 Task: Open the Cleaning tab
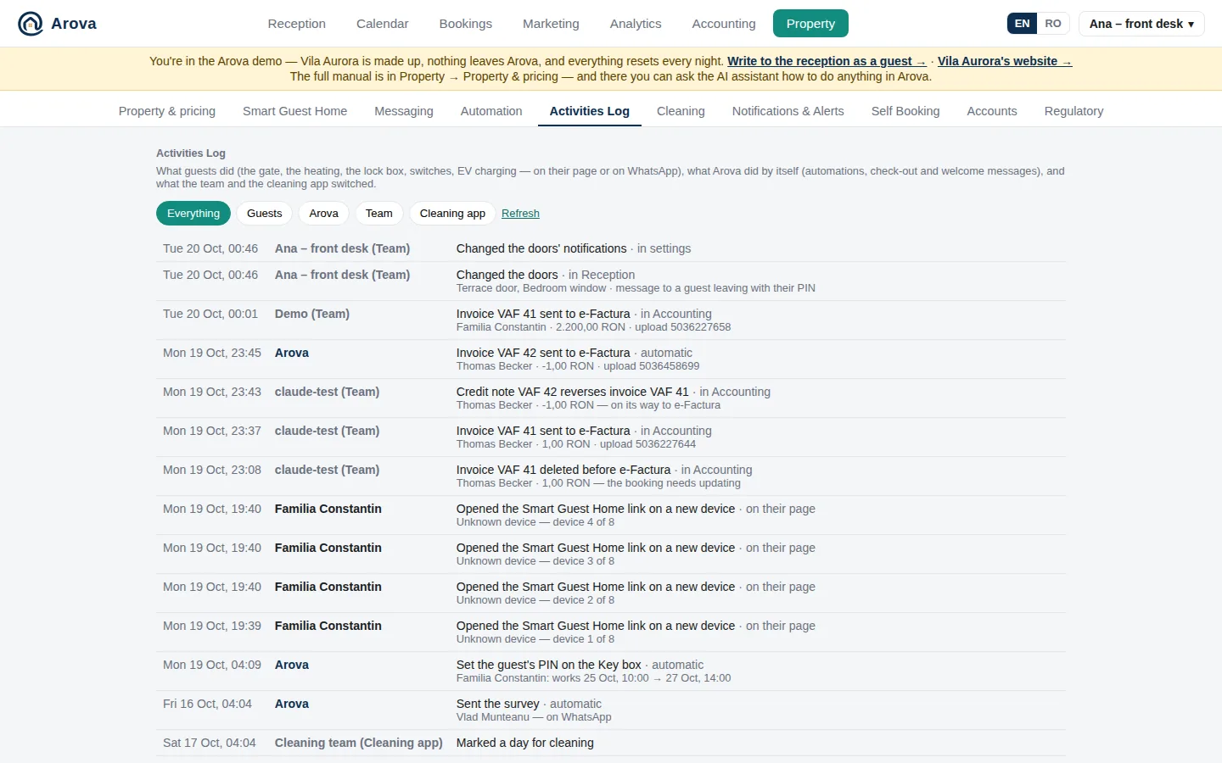pyautogui.click(x=681, y=111)
